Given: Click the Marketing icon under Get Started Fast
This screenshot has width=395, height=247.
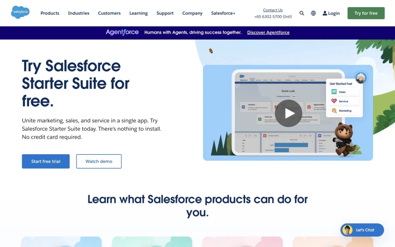Looking at the screenshot, I should (x=334, y=111).
